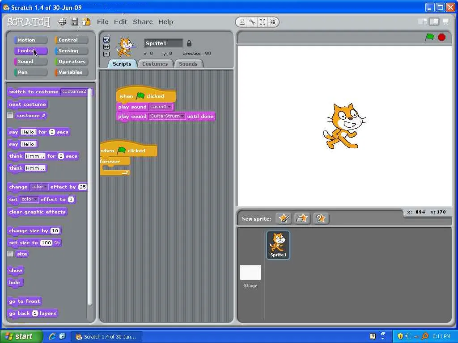
Task: Show Variables blocks category
Action: point(71,72)
